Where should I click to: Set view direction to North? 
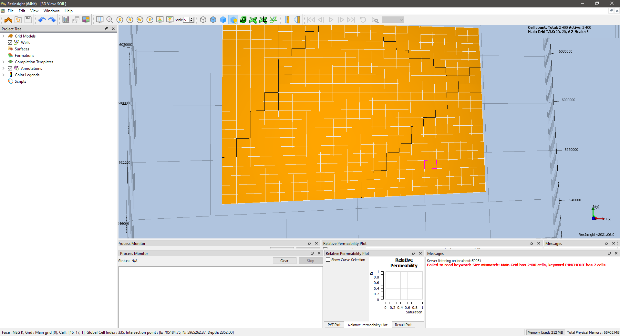(x=130, y=20)
